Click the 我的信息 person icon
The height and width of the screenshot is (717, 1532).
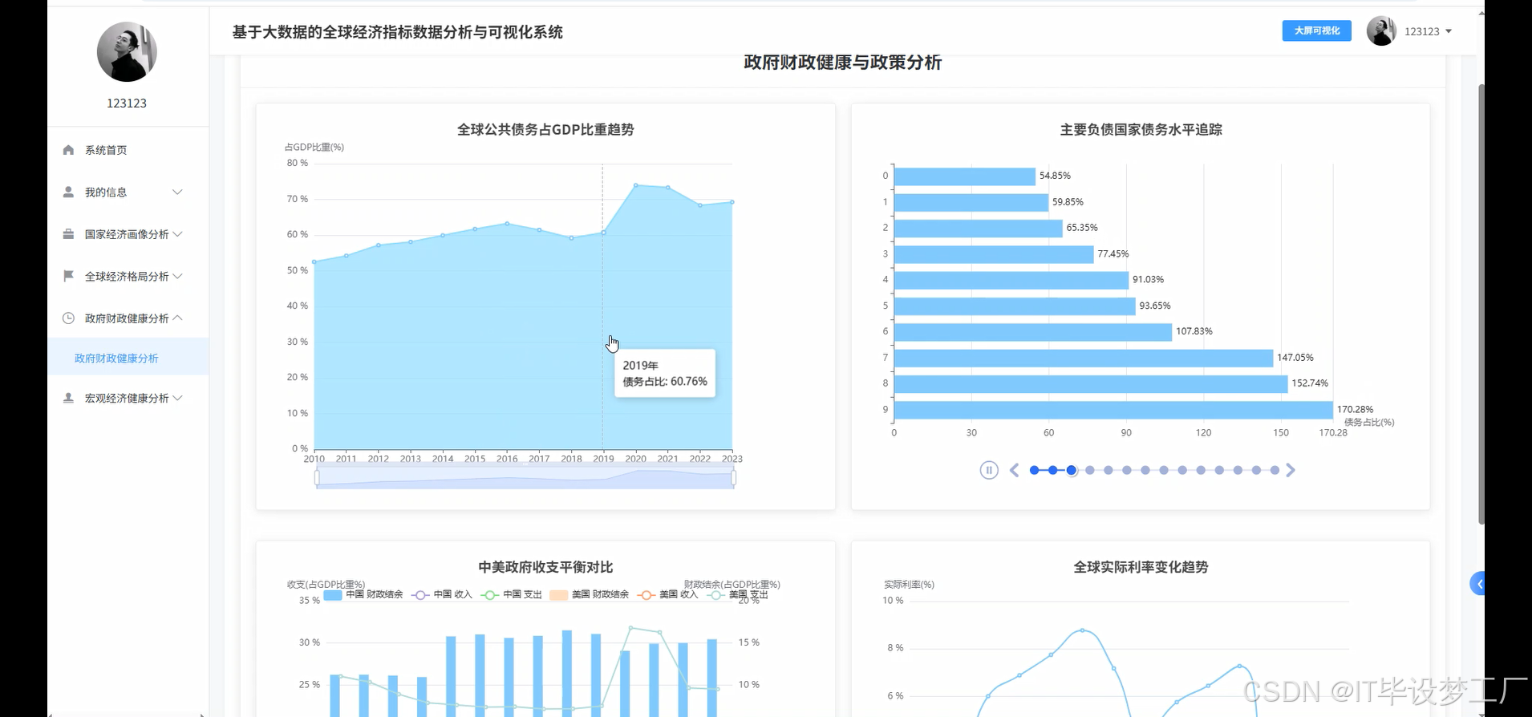68,192
